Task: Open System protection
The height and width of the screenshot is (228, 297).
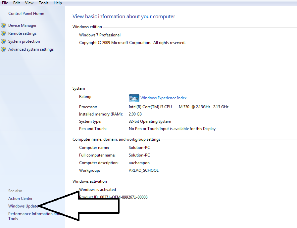Action: [24, 41]
